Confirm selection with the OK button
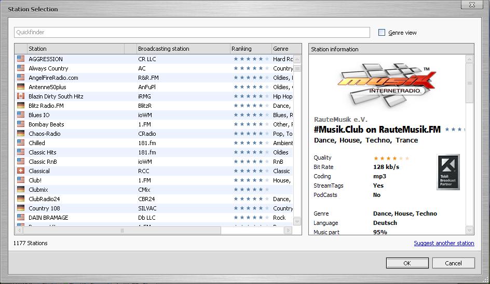Image resolution: width=490 pixels, height=284 pixels. [407, 263]
